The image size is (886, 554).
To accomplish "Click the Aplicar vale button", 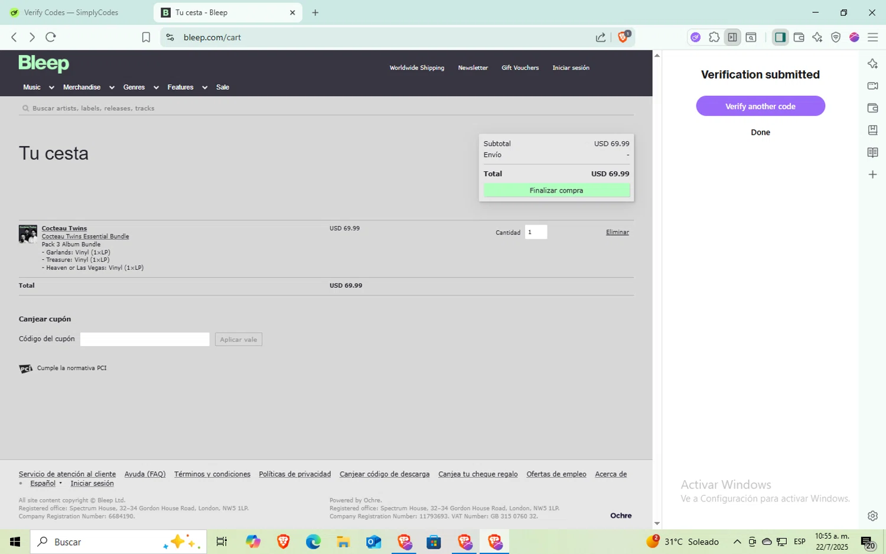I will tap(239, 340).
